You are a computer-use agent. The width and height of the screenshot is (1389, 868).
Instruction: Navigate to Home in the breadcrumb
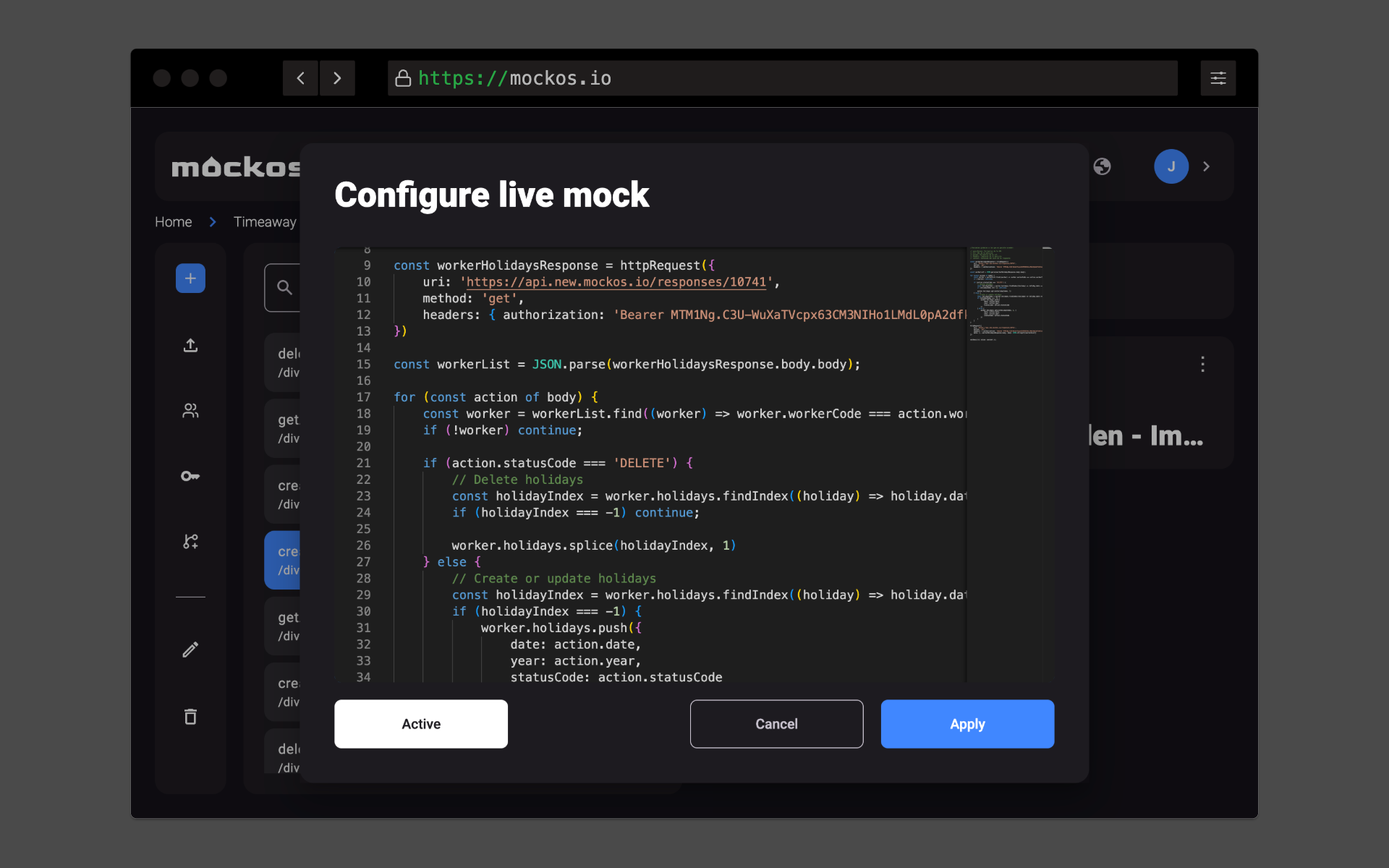click(173, 221)
